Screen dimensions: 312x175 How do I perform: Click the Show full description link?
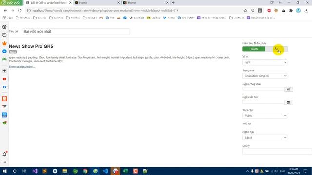[x=22, y=67]
